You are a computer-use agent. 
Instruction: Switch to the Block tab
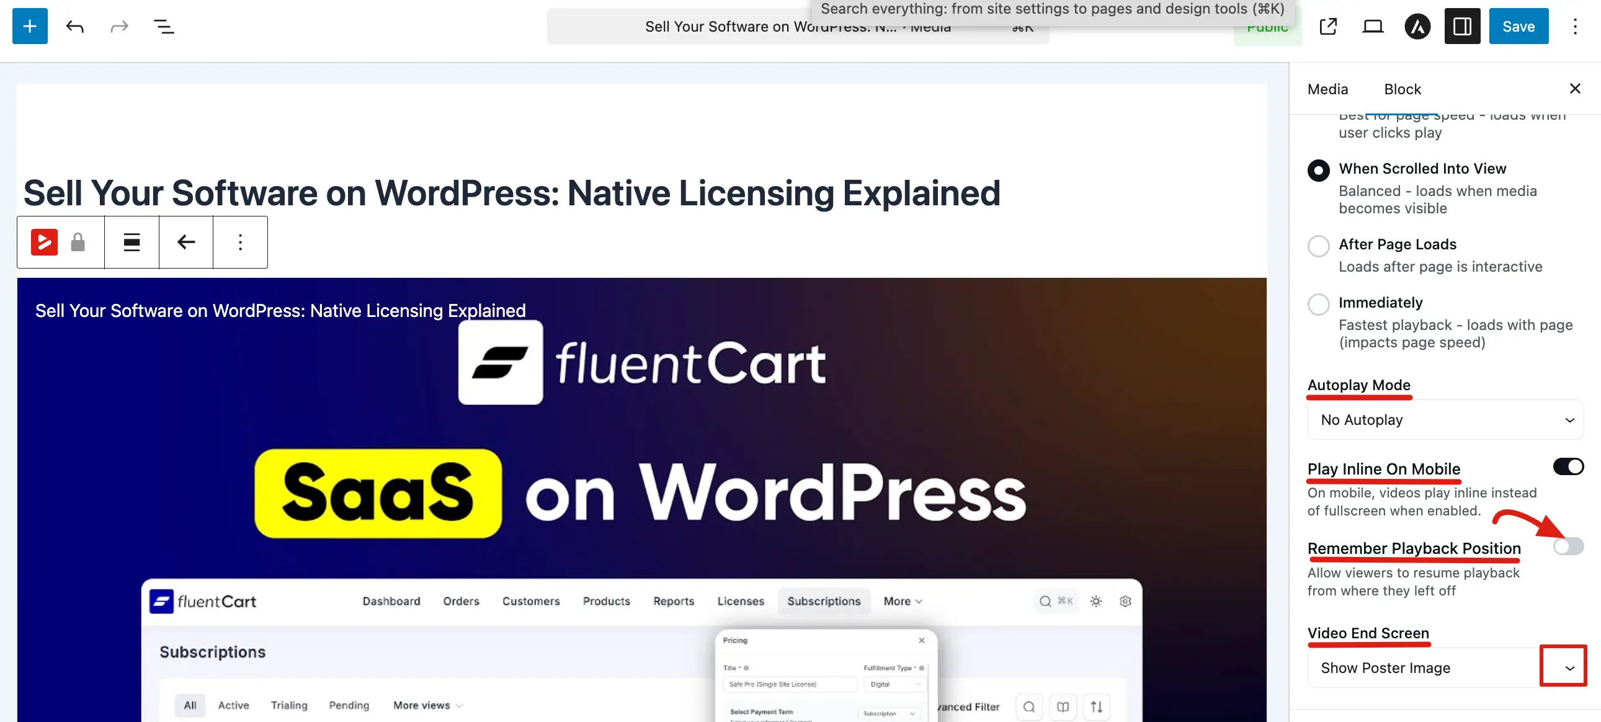(x=1402, y=89)
